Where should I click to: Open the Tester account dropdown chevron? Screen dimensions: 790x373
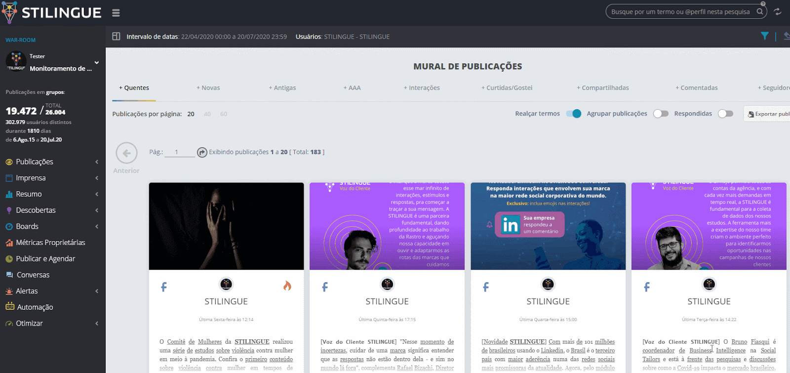[97, 63]
